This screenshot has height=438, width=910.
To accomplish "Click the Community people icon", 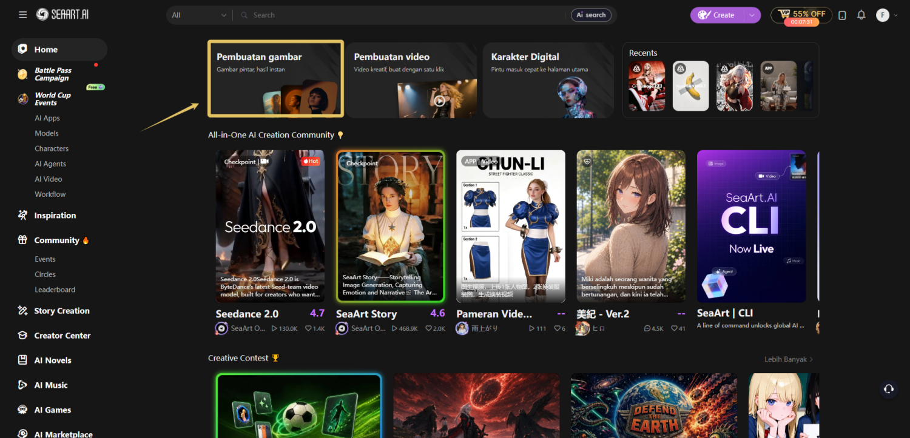I will click(22, 240).
